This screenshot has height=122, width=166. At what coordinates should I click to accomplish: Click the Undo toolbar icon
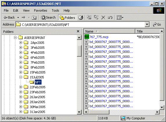click(110, 18)
